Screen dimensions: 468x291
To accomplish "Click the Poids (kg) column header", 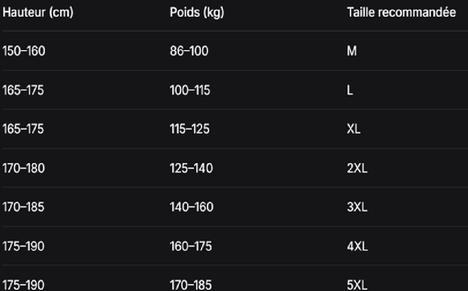I will (197, 12).
